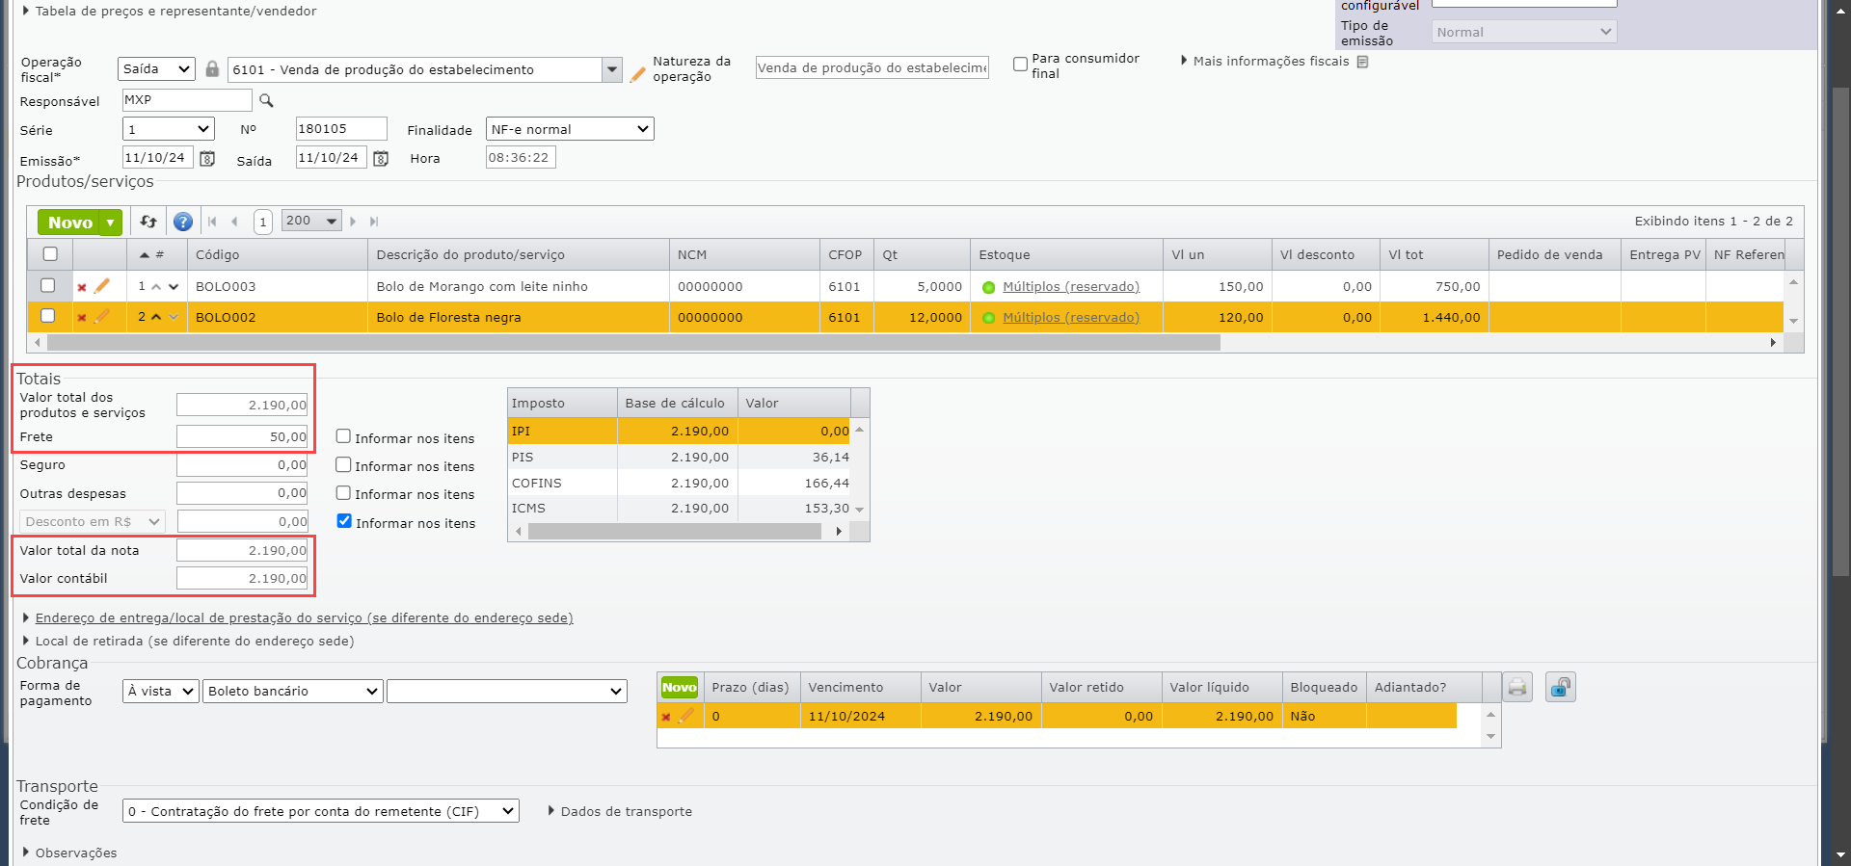Open the Emissão date calendar icon

pos(207,159)
